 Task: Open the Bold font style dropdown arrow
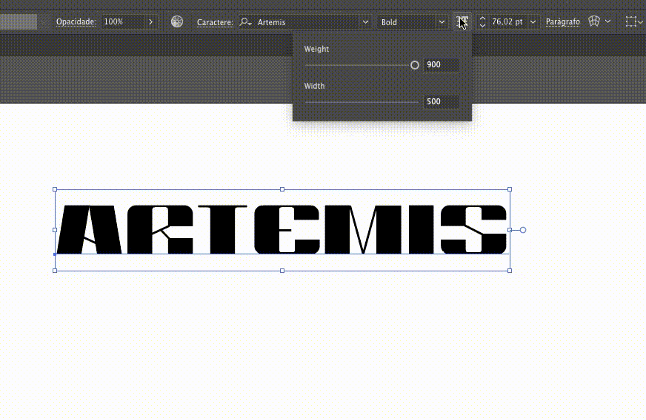point(442,21)
